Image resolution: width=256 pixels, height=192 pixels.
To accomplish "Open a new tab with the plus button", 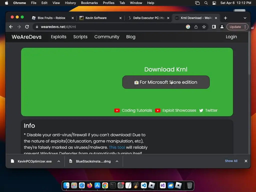I will pyautogui.click(x=225, y=18).
